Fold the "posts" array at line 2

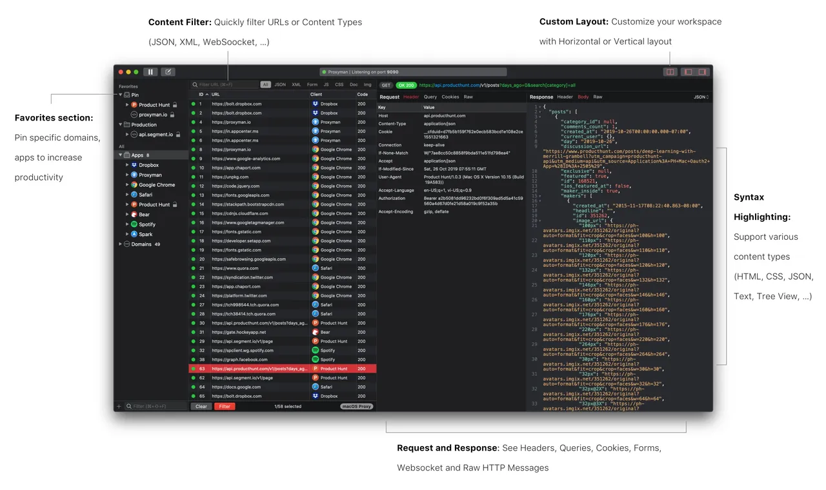click(x=539, y=112)
